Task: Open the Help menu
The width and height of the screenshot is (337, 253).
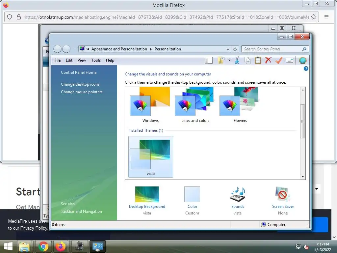Action: tap(110, 61)
